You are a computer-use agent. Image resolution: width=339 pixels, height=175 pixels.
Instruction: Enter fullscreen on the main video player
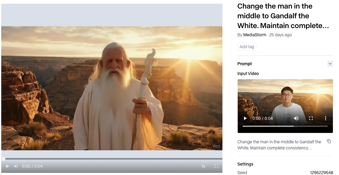pyautogui.click(x=216, y=166)
